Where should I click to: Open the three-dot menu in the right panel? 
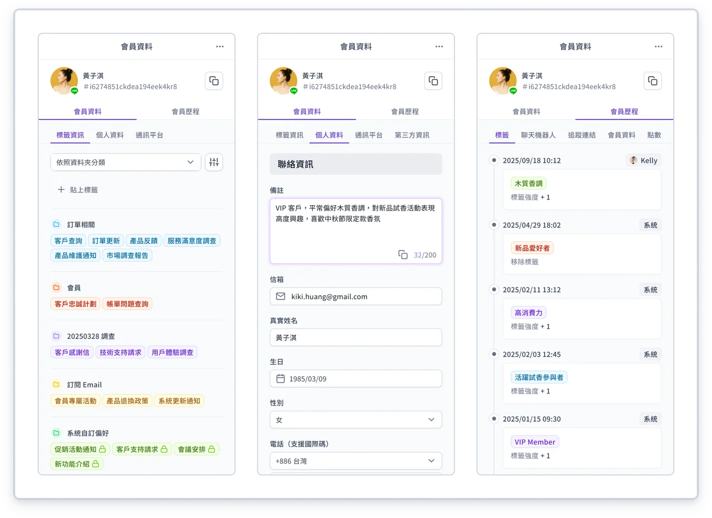coord(659,47)
